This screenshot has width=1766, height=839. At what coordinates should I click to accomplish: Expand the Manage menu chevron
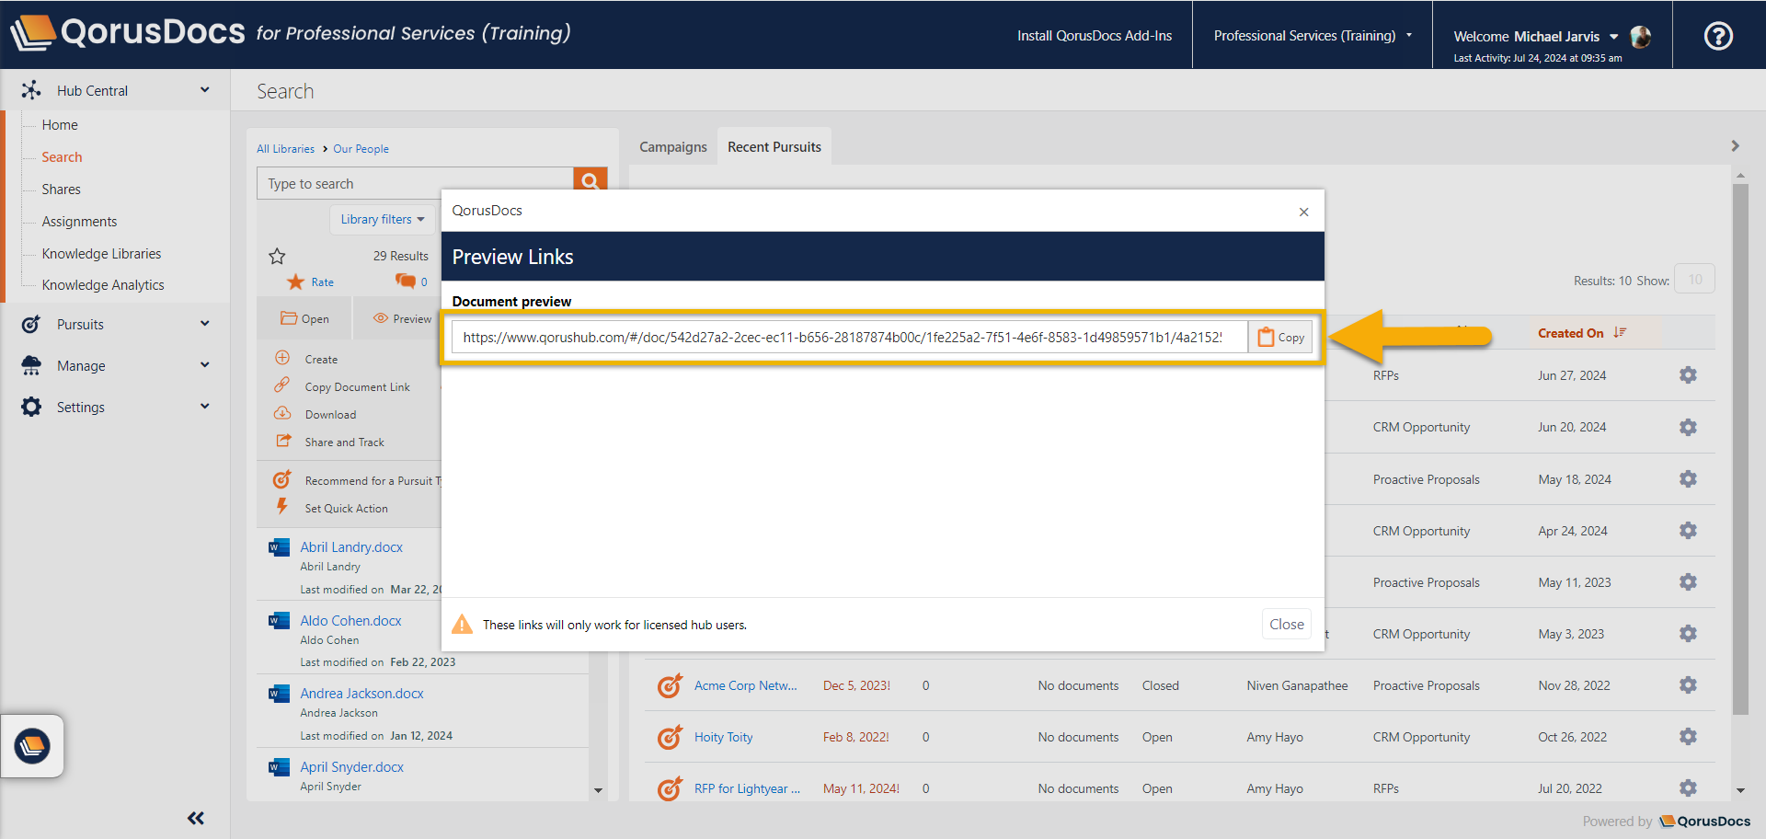tap(204, 365)
